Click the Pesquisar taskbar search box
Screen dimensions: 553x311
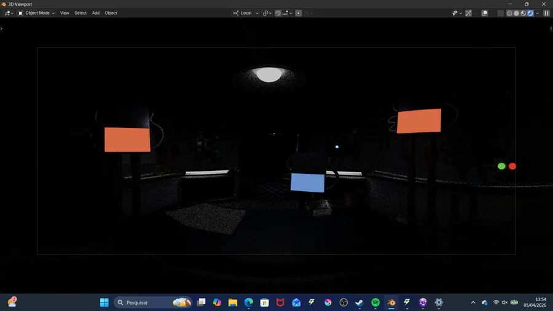(153, 302)
